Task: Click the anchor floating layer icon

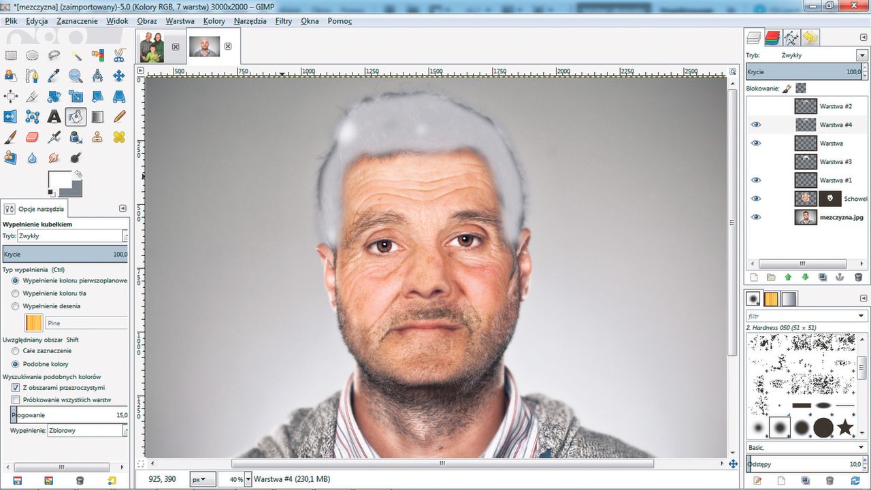Action: pos(840,277)
